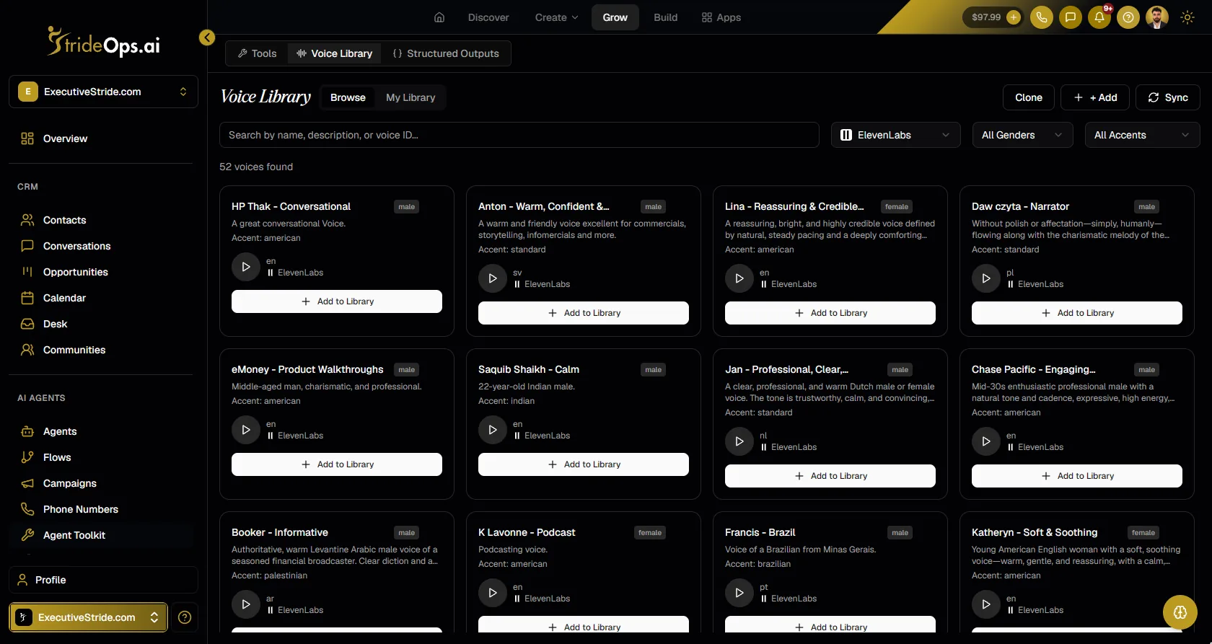The image size is (1212, 644).
Task: Go to the Discover menu
Action: pos(488,17)
